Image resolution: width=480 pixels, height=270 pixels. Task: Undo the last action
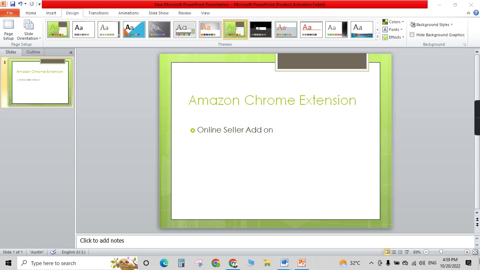(20, 4)
